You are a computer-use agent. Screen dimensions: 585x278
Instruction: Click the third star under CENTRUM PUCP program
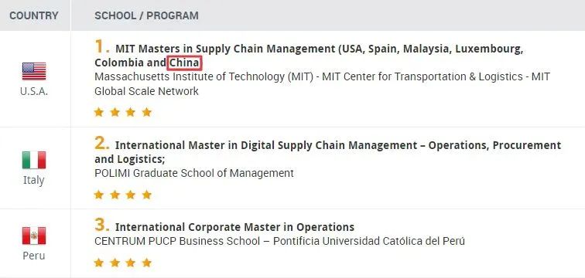click(131, 263)
